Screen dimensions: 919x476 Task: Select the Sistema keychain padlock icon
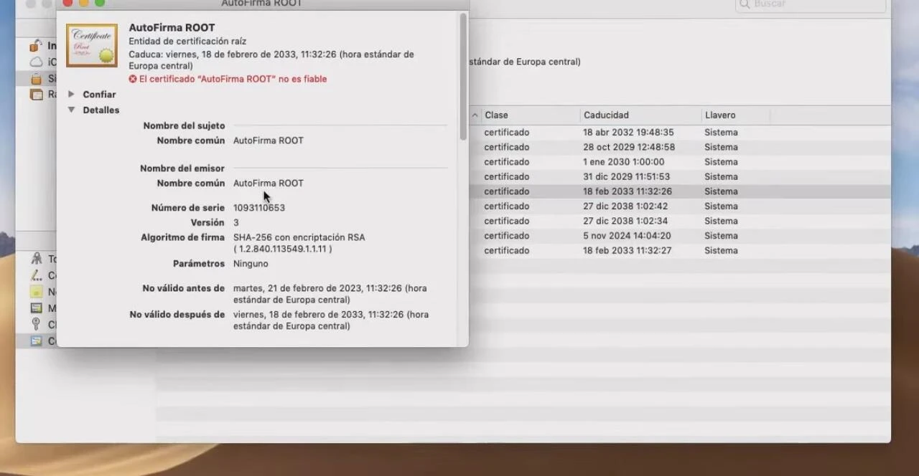[36, 79]
